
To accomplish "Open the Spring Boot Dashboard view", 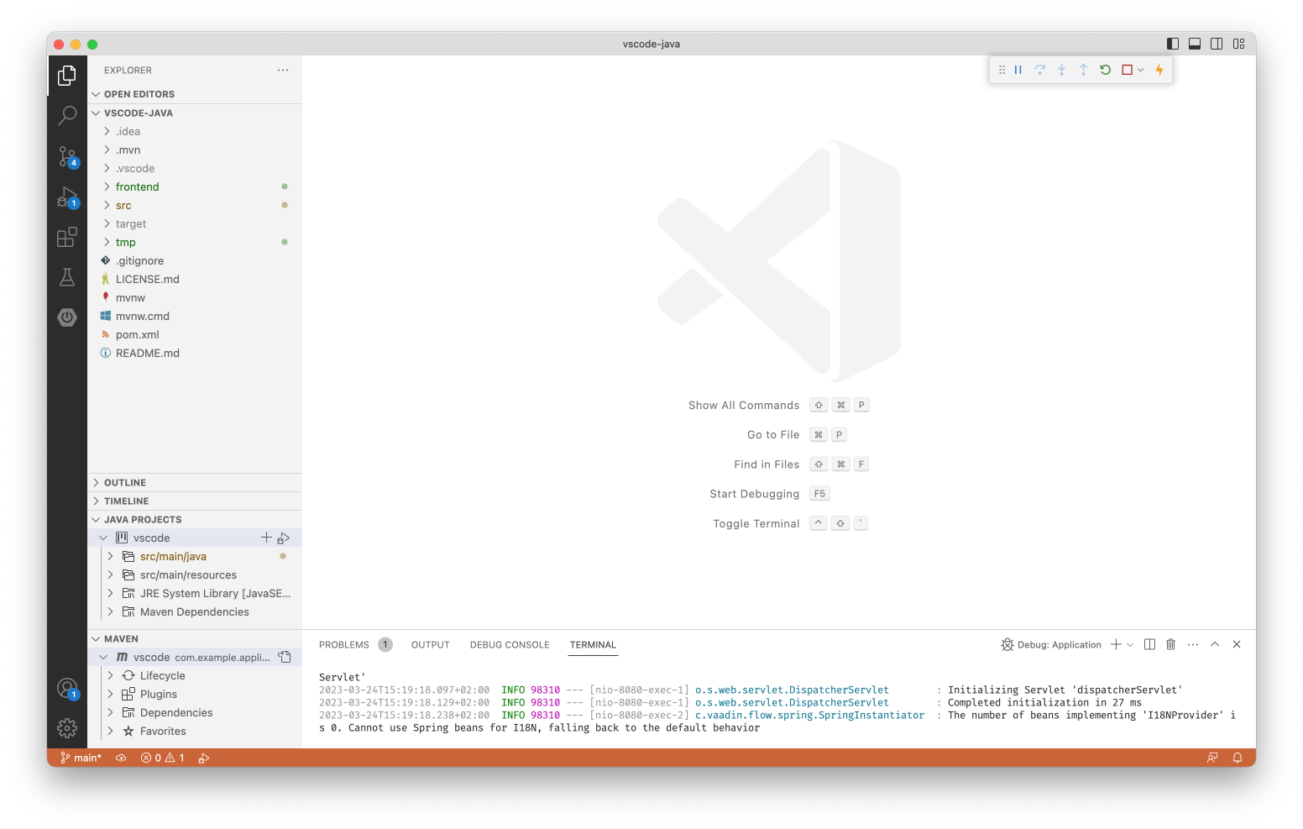I will coord(67,317).
